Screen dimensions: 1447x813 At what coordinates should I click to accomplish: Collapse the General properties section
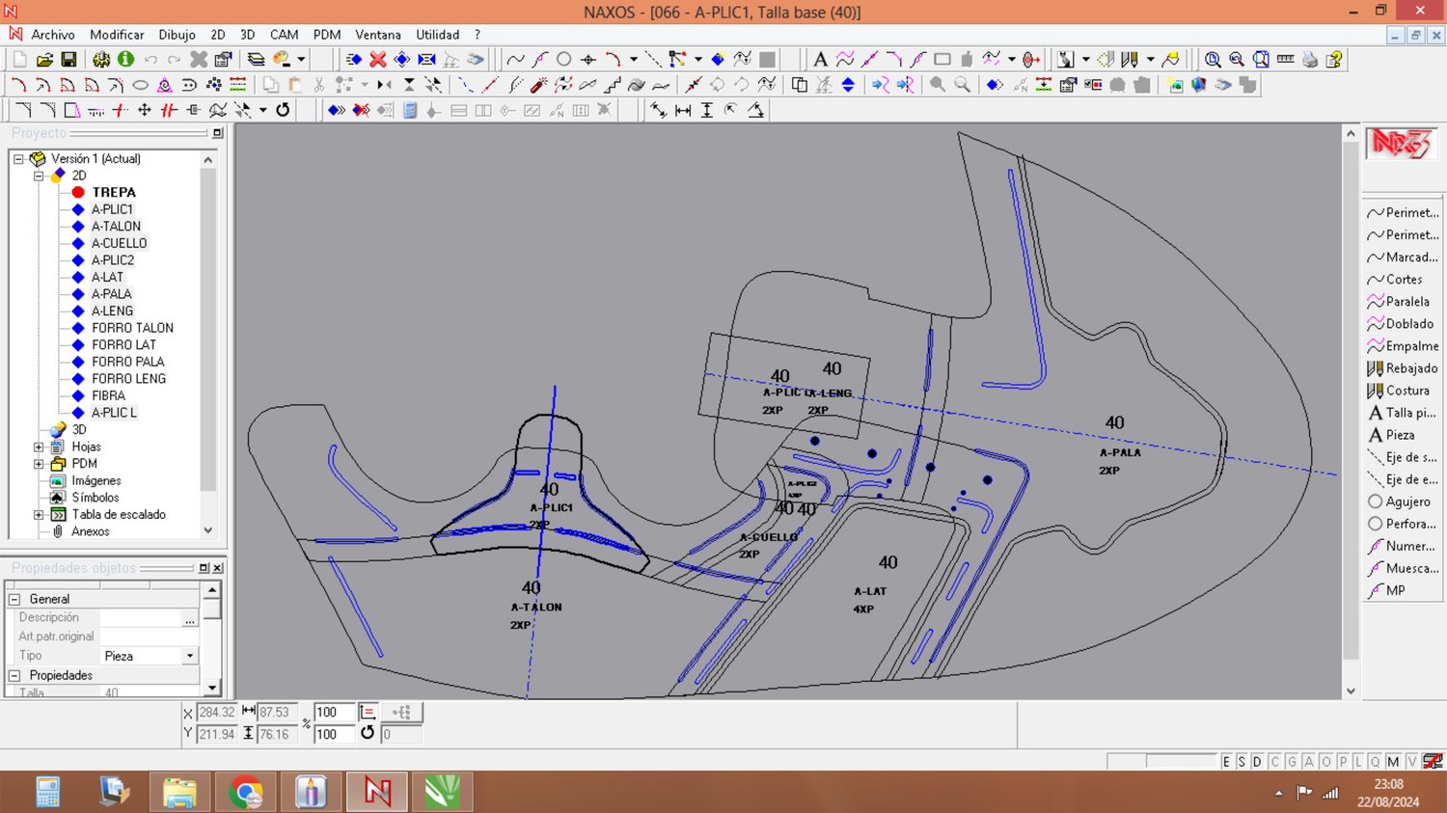[14, 599]
